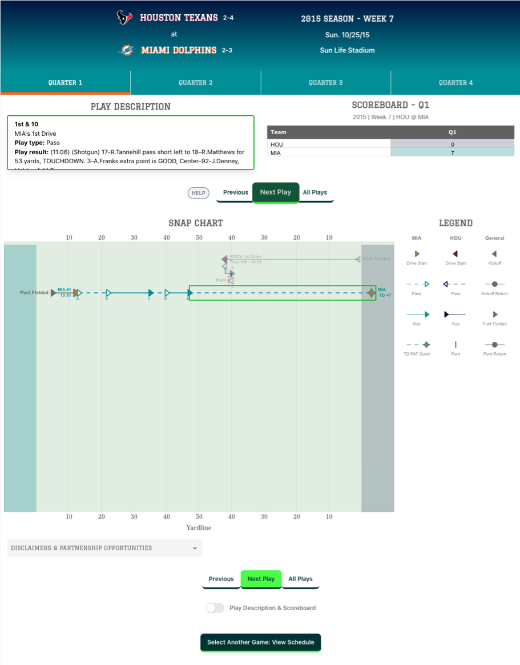Click the Punt Fielded legend icon

pyautogui.click(x=495, y=315)
